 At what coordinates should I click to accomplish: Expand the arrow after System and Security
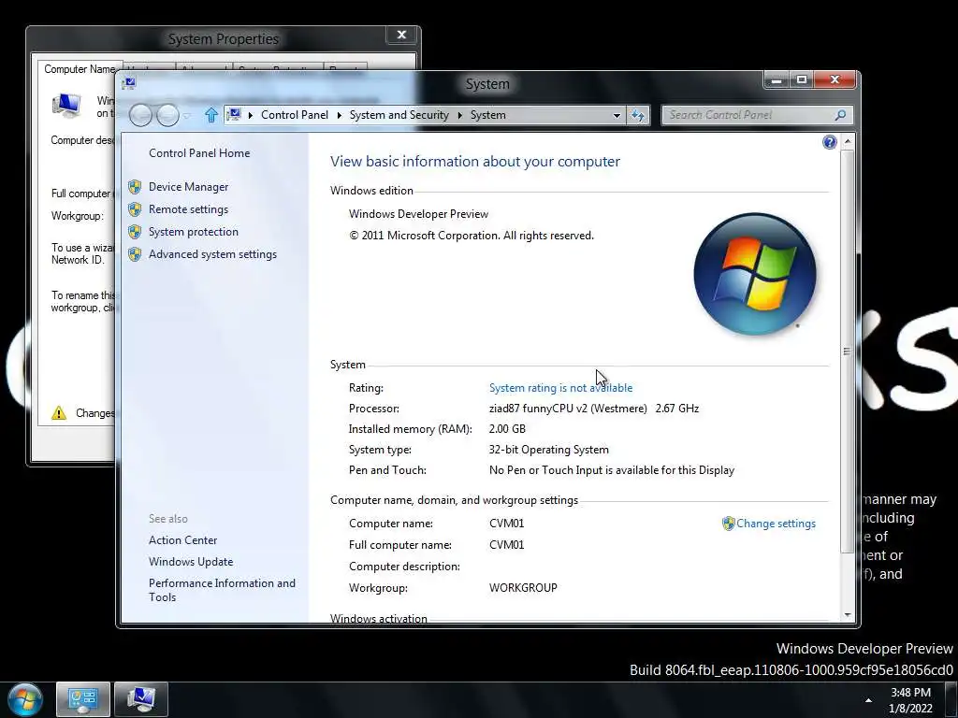(460, 115)
